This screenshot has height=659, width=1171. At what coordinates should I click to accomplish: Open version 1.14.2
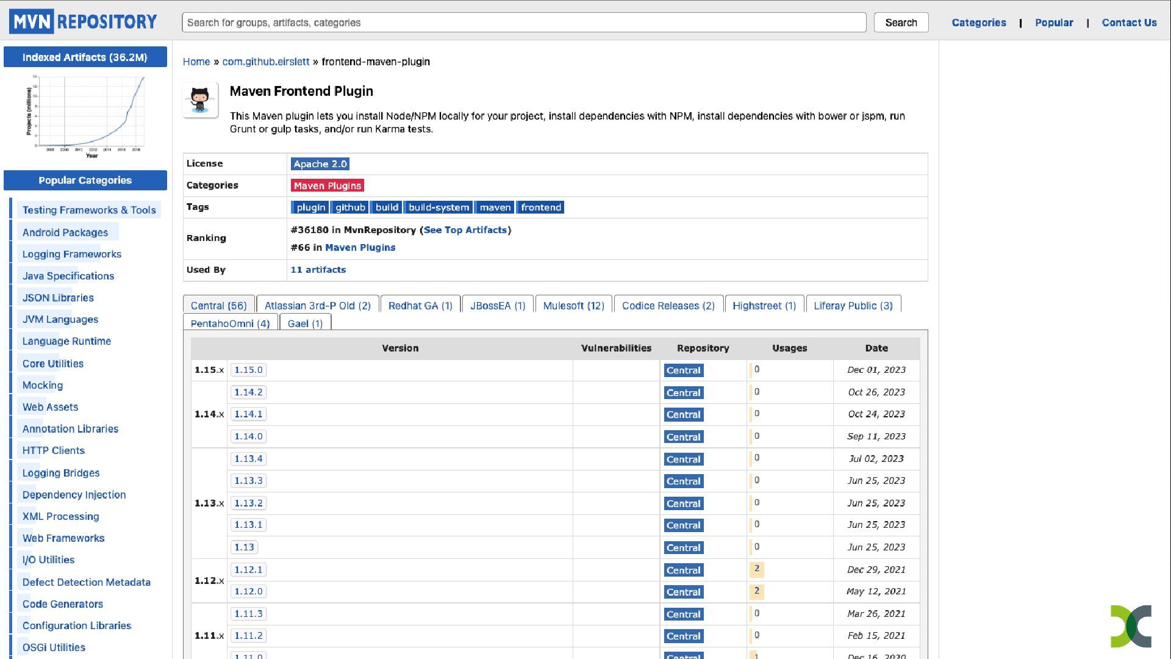point(248,392)
